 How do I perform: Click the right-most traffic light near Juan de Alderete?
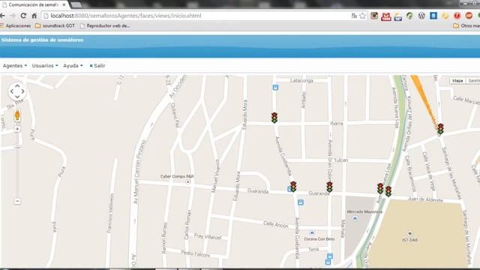(x=388, y=191)
